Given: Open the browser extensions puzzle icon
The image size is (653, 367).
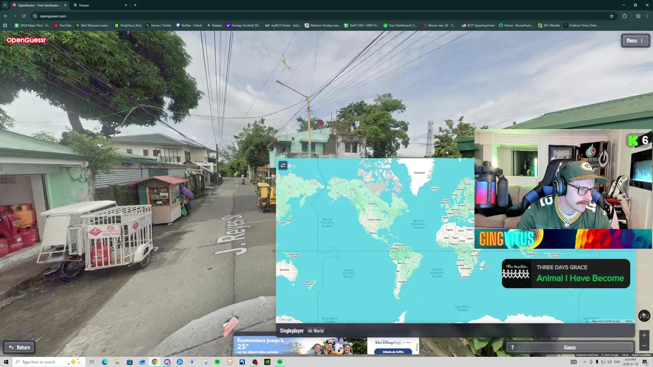Looking at the screenshot, I should [624, 16].
